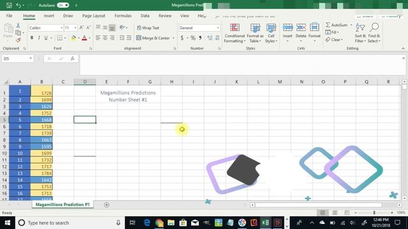The image size is (408, 229).
Task: Toggle Italic formatting
Action: [39, 38]
